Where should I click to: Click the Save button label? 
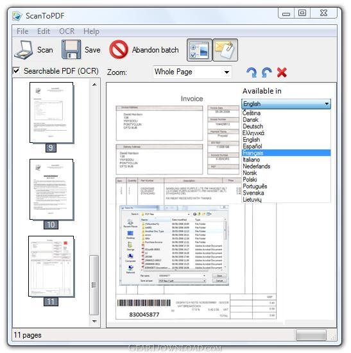click(x=92, y=50)
